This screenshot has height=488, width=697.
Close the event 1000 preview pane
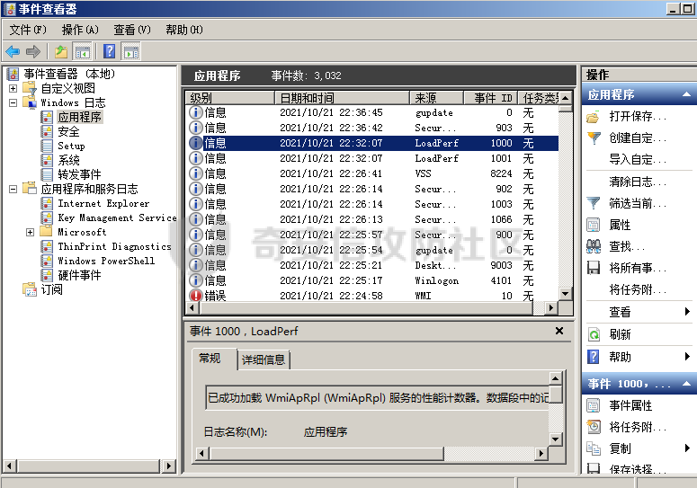tap(559, 331)
